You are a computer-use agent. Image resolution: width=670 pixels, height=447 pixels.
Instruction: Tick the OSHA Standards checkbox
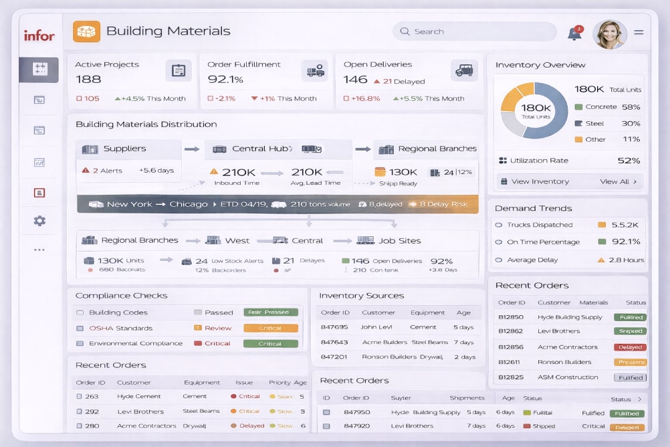[x=80, y=328]
